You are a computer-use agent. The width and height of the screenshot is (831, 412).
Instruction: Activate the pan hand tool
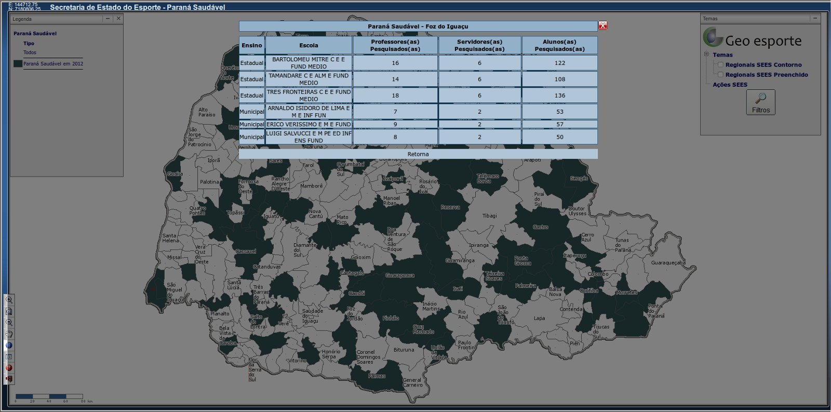pyautogui.click(x=9, y=334)
